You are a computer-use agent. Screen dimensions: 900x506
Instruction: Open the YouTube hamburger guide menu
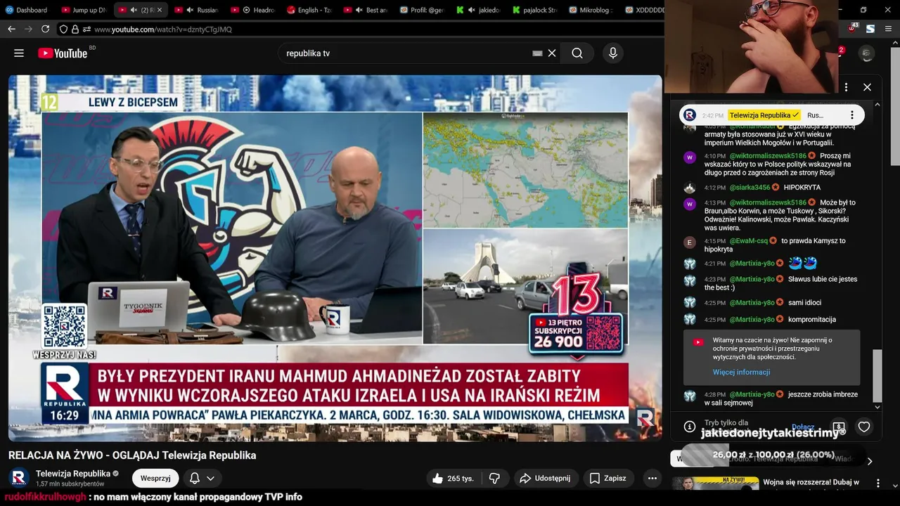click(19, 53)
